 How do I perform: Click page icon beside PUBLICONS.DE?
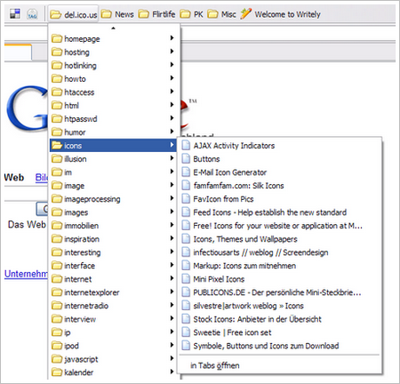[x=186, y=292]
